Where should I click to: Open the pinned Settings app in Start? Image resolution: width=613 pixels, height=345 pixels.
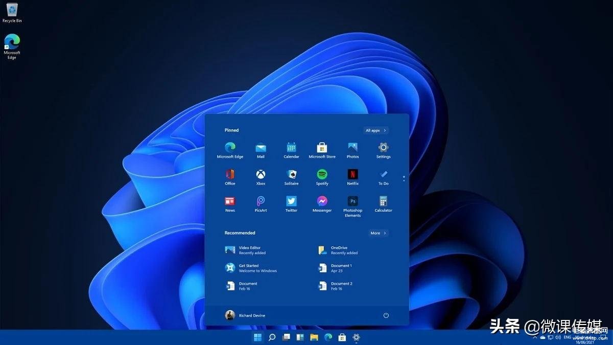383,150
